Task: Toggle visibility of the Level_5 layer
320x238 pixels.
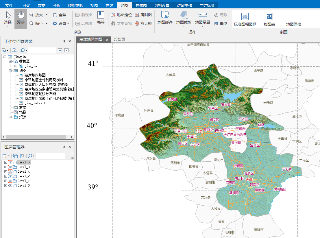Action: [10, 162]
